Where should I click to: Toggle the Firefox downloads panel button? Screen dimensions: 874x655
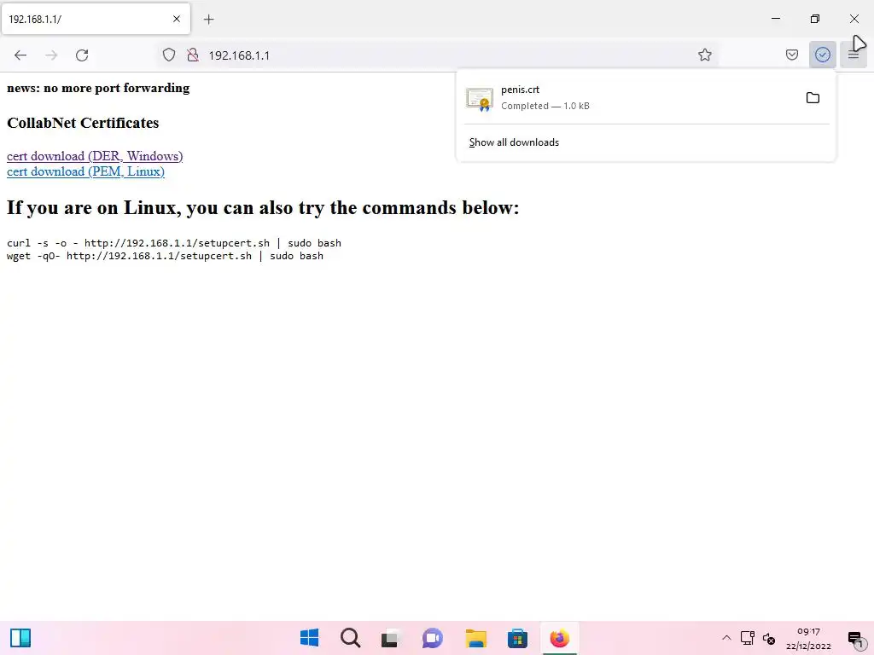point(822,55)
